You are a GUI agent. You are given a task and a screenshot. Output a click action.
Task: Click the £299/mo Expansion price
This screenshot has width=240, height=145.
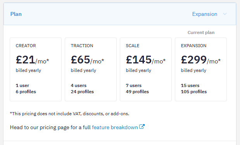[201, 60]
